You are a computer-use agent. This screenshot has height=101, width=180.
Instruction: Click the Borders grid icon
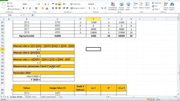36,8
